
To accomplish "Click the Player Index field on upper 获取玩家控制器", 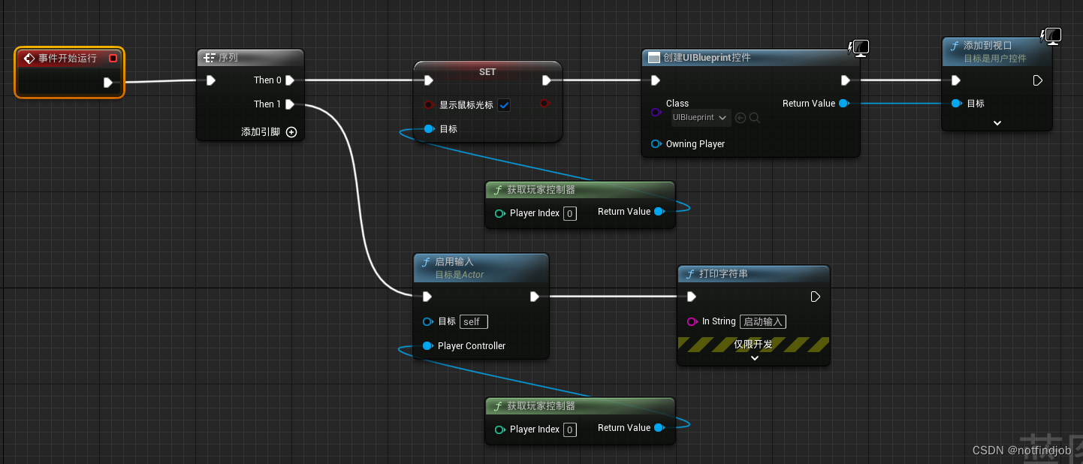I will click(x=569, y=213).
